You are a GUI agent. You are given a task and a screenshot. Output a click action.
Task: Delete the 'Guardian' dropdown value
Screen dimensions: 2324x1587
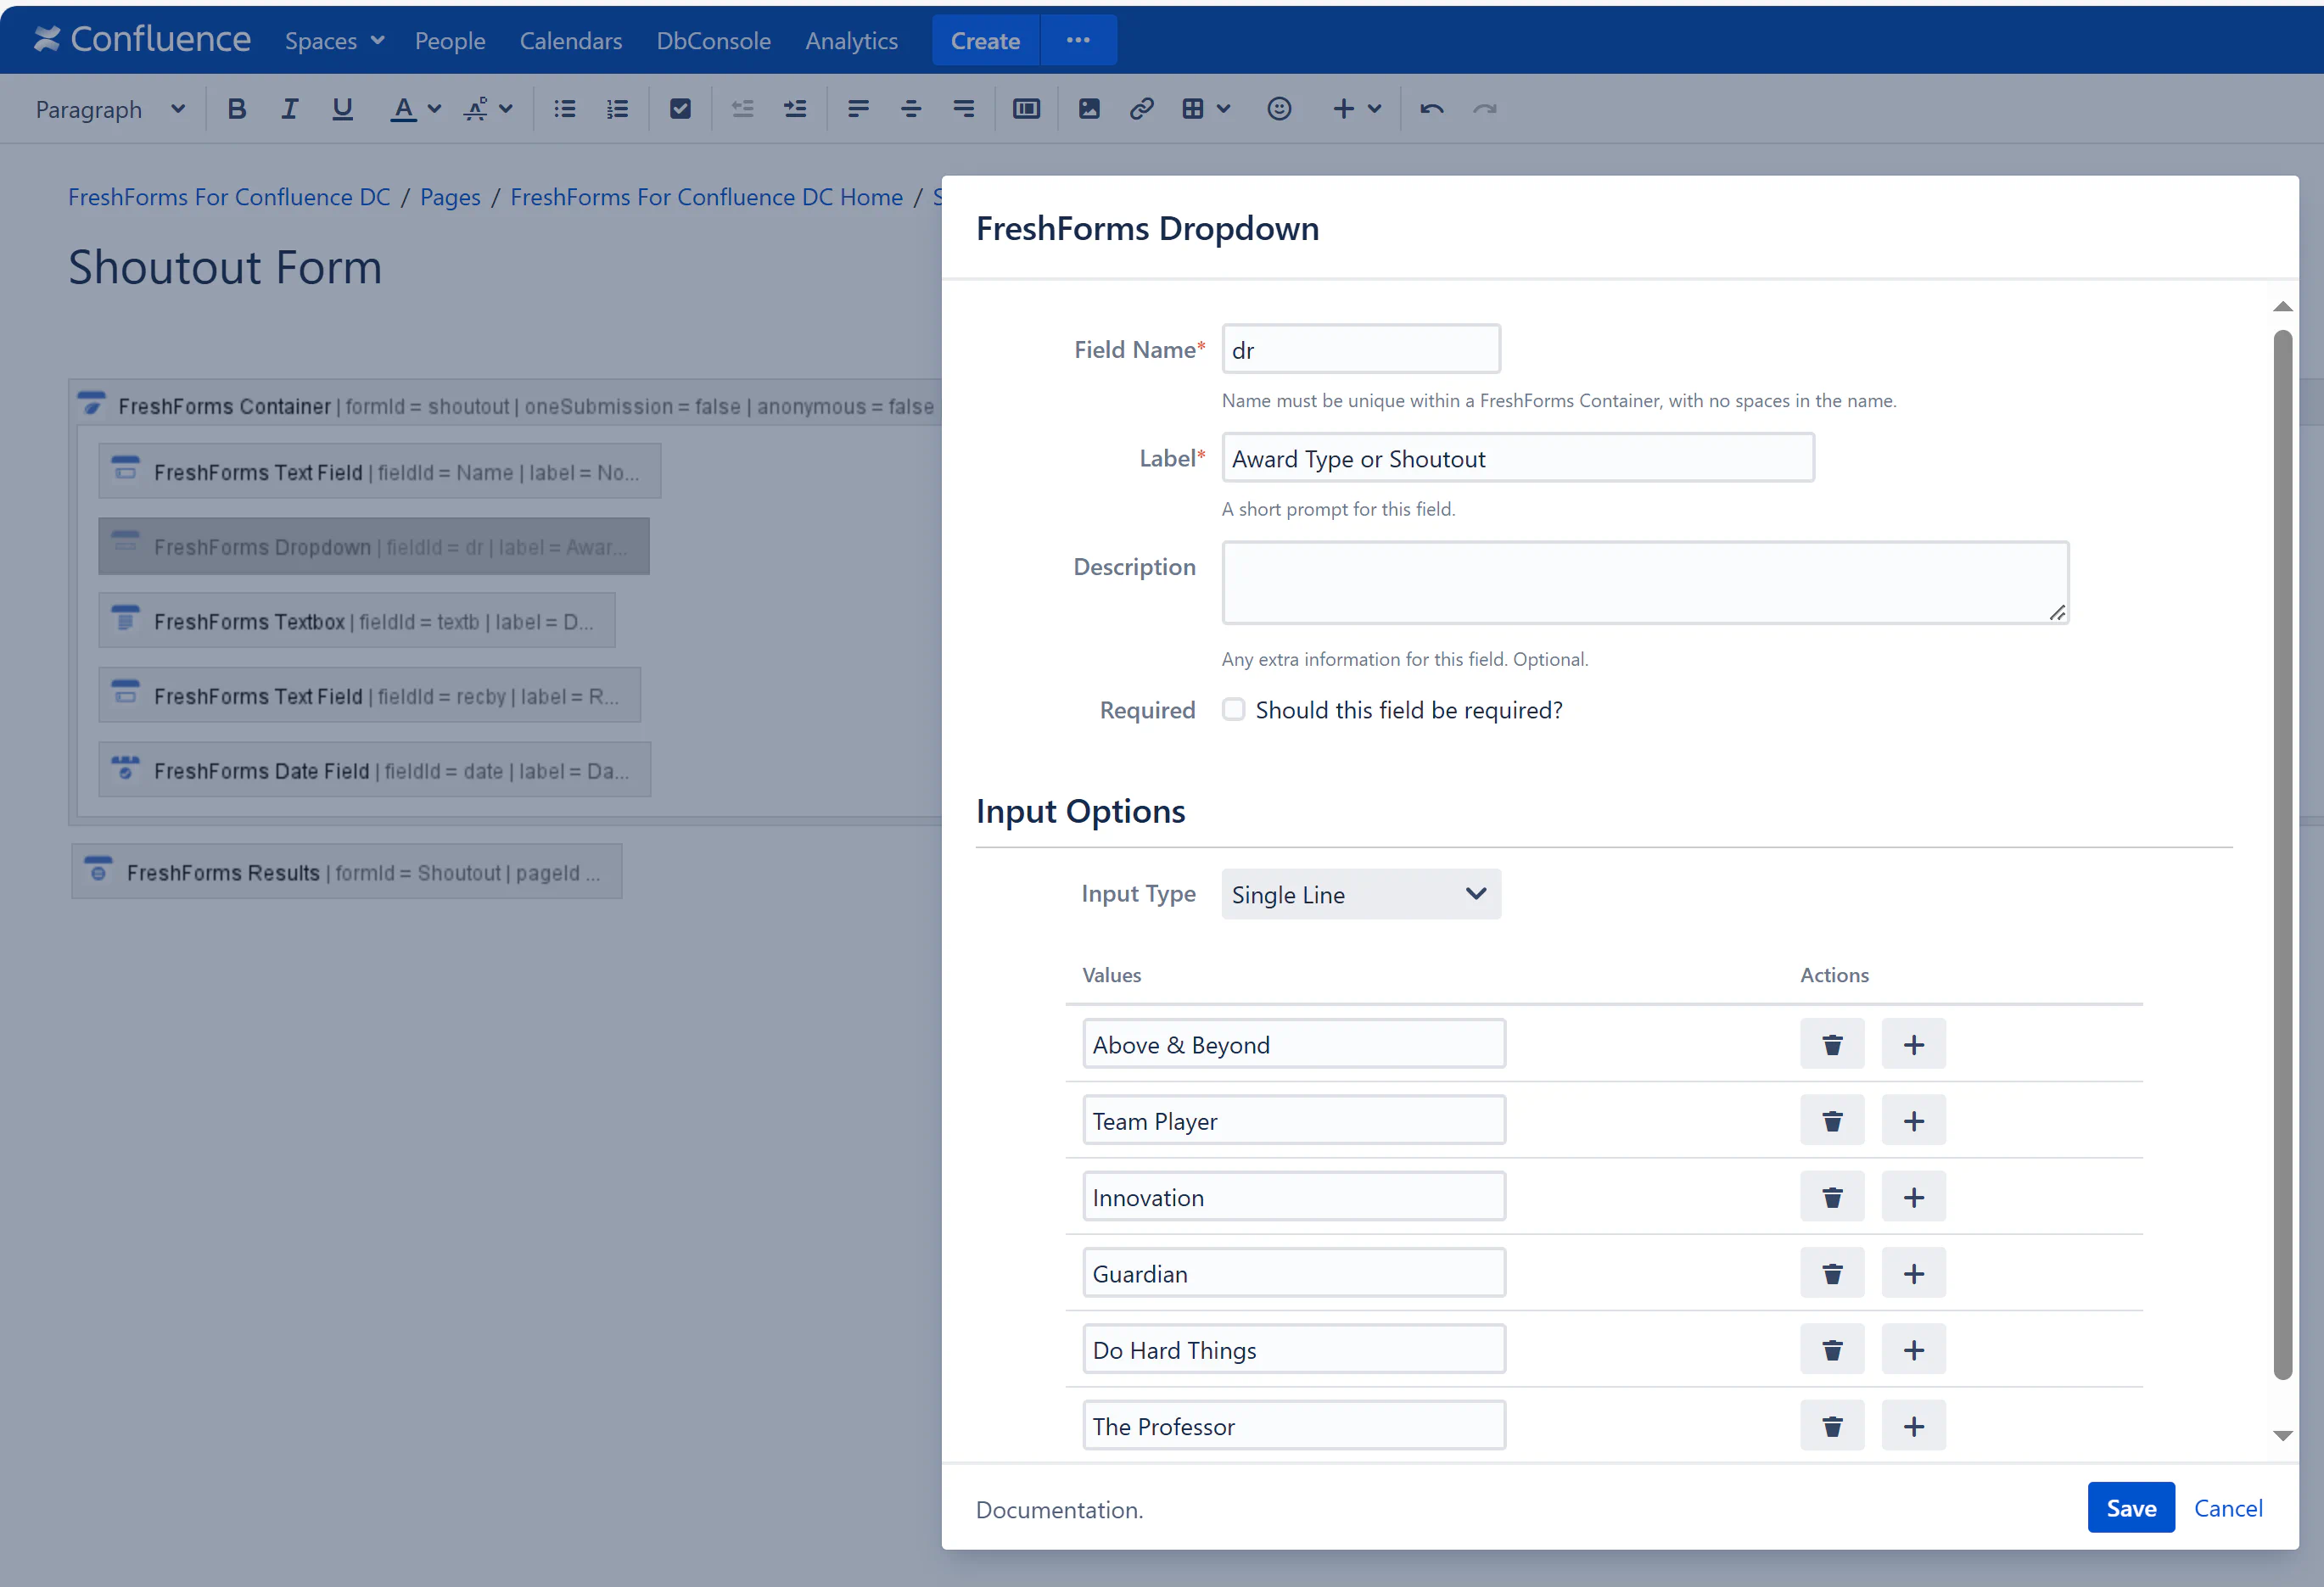pyautogui.click(x=1831, y=1273)
